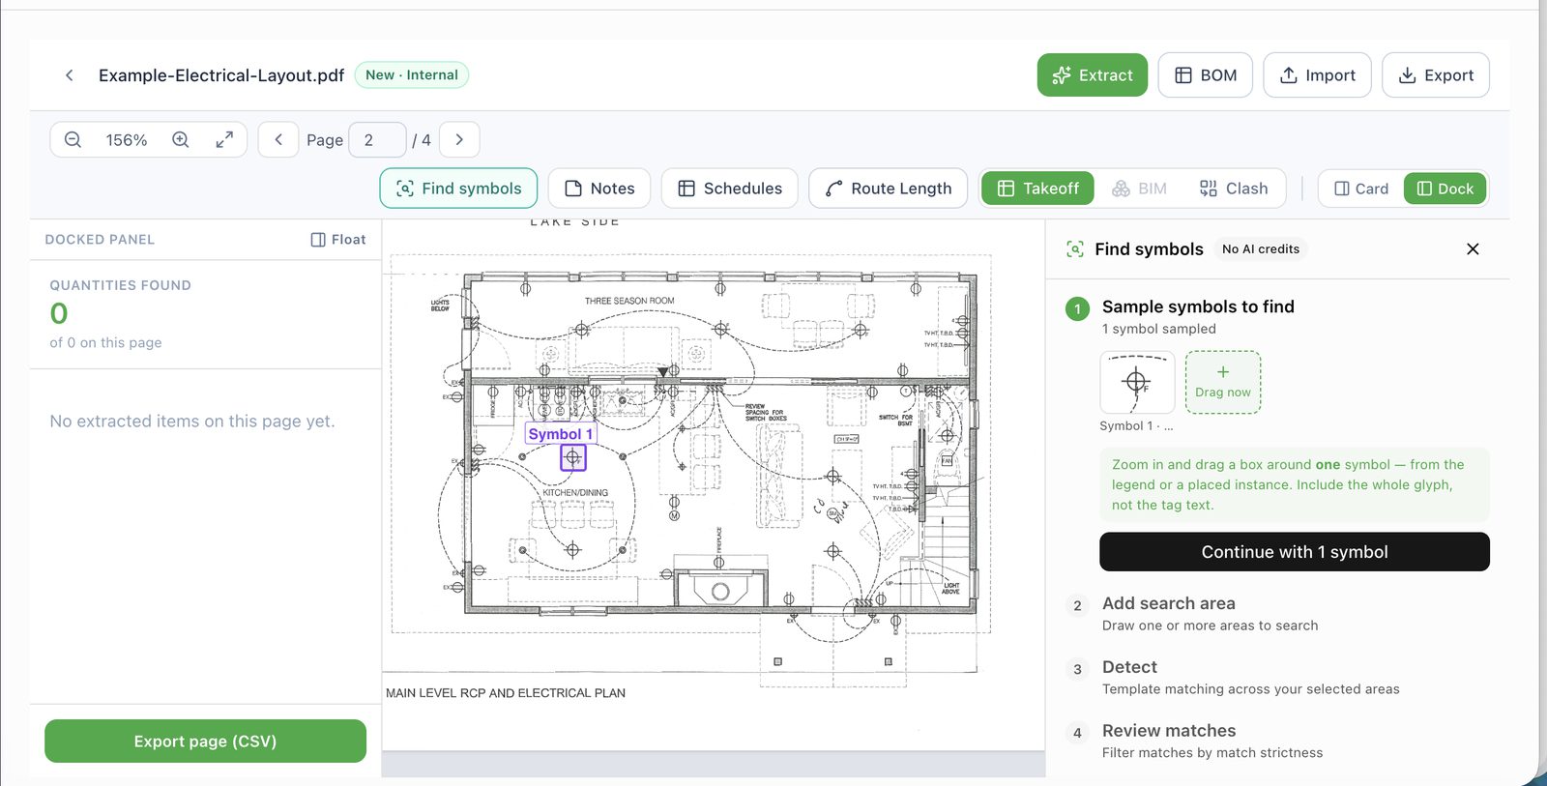Screen dimensions: 1547x786
Task: Close the Find symbols panel
Action: 1473,248
